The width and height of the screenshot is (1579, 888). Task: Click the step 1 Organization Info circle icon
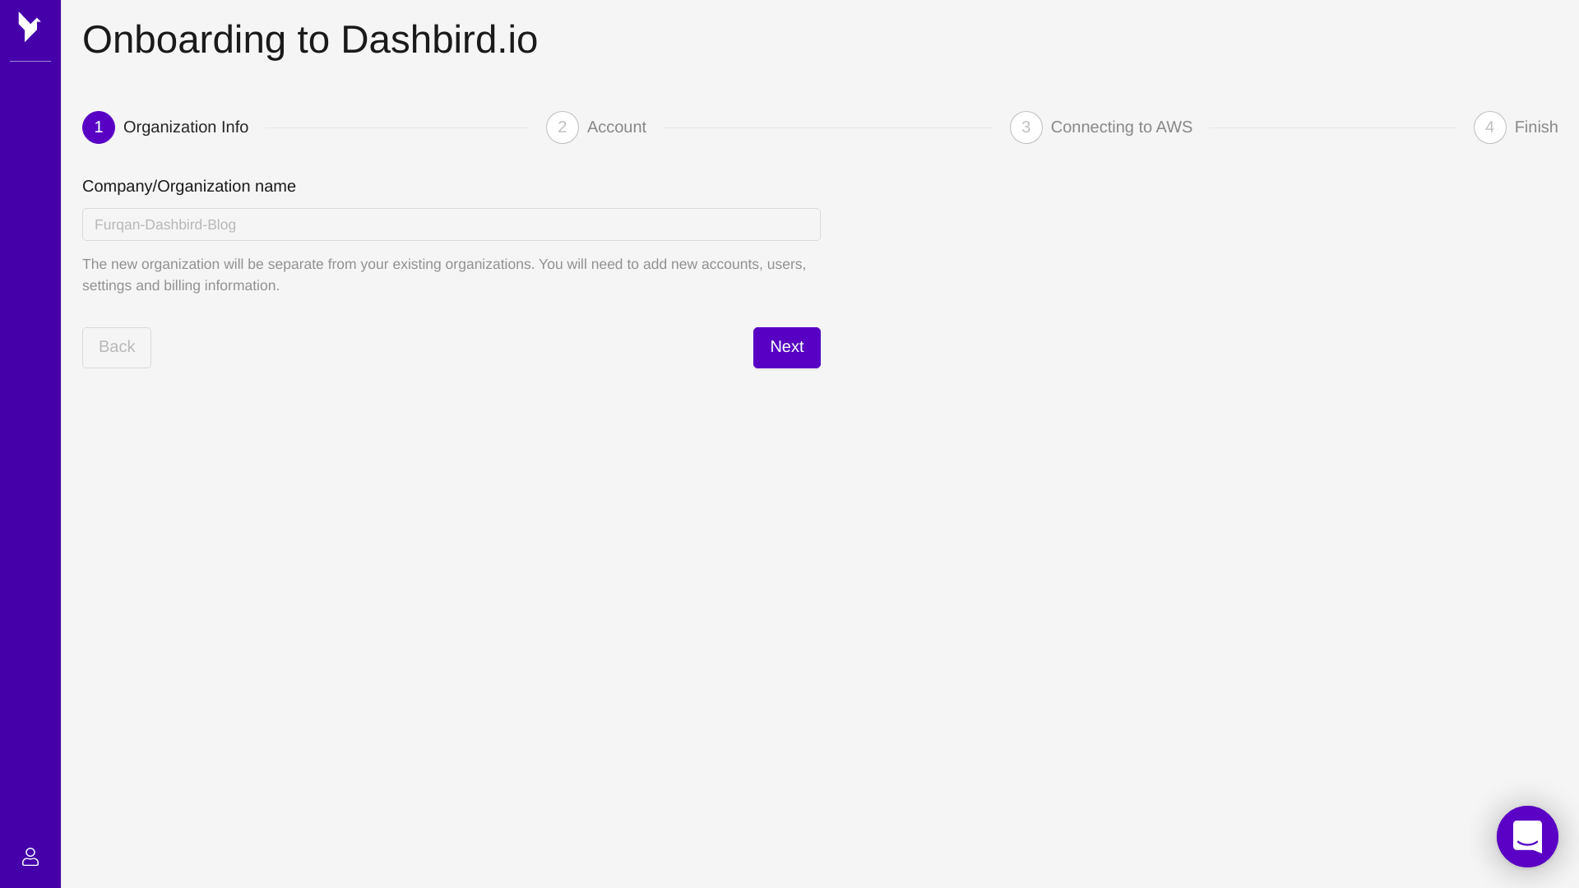coord(99,127)
